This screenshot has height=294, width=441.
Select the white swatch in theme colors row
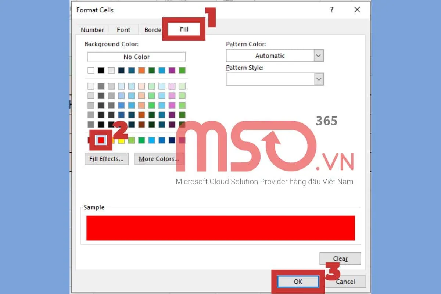[91, 70]
